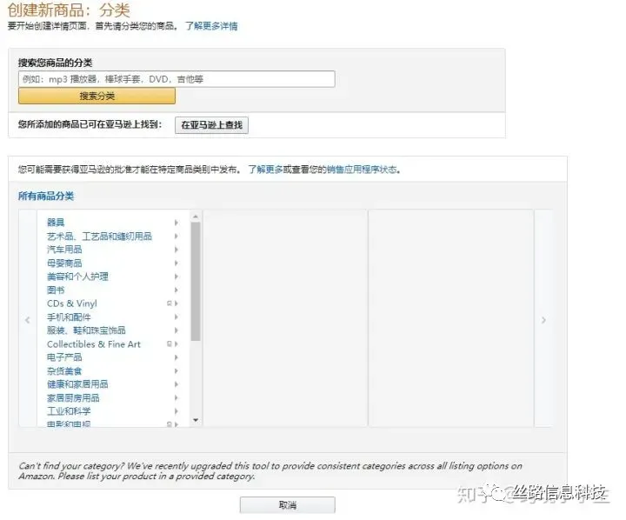Image resolution: width=626 pixels, height=520 pixels.
Task: Expand the 器具 category arrow
Action: click(x=176, y=223)
